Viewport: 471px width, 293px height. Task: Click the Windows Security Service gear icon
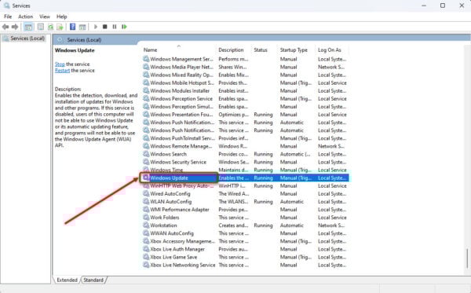[146, 162]
